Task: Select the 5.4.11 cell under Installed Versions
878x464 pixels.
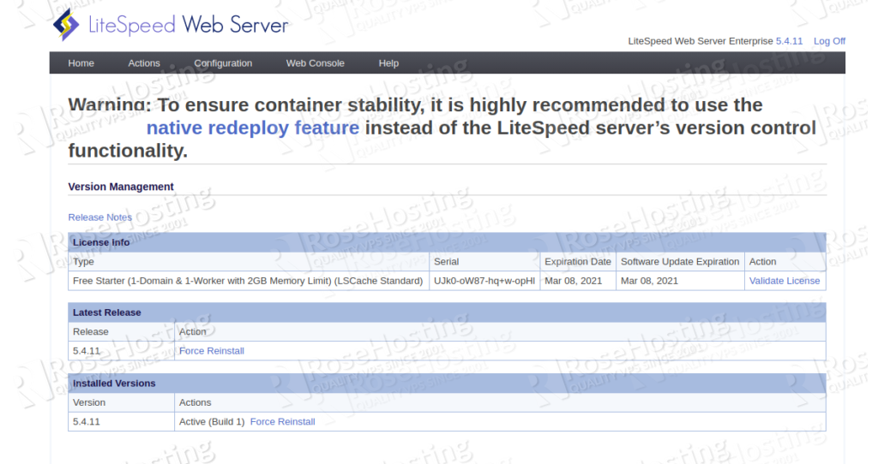Action: pos(121,421)
